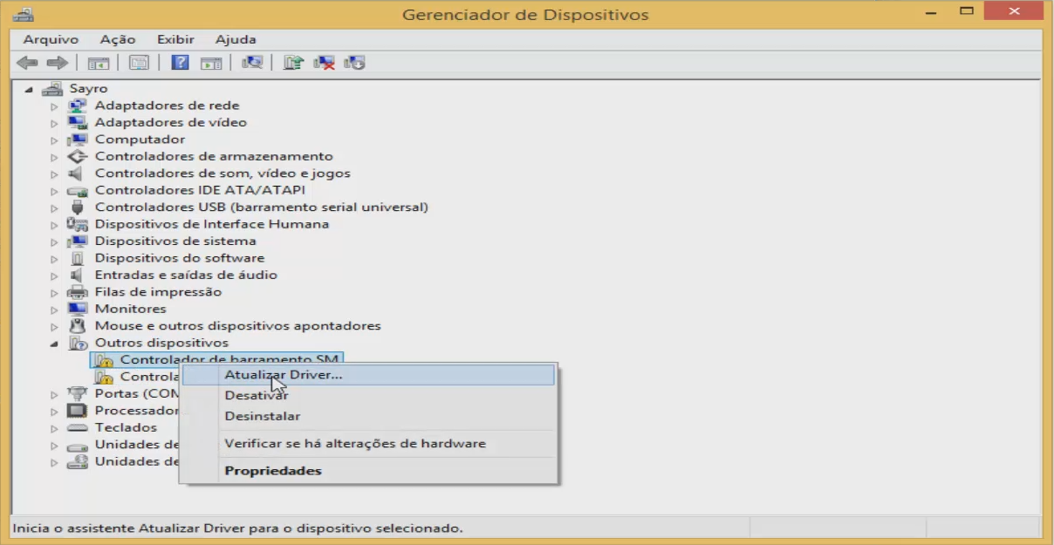Expand Mouse e outros dispositivos apontadores

(54, 326)
